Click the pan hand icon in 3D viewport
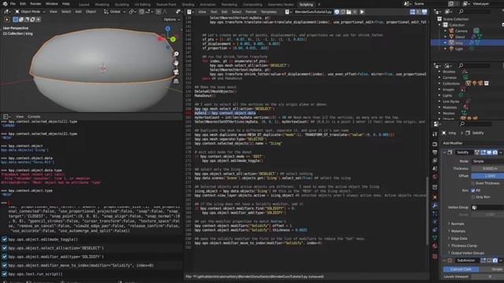The image size is (504, 283). tap(176, 63)
